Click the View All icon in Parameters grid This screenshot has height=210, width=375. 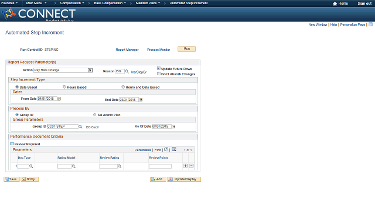166,149
